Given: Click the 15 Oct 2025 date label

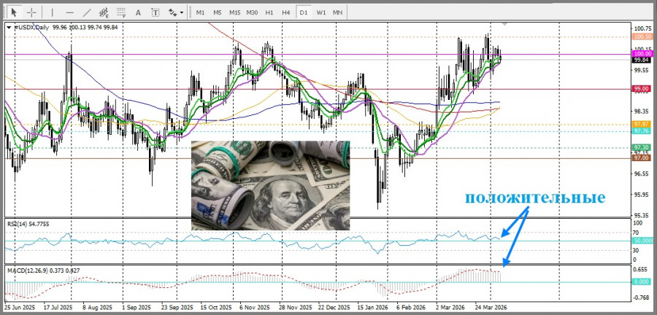Looking at the screenshot, I should (216, 307).
